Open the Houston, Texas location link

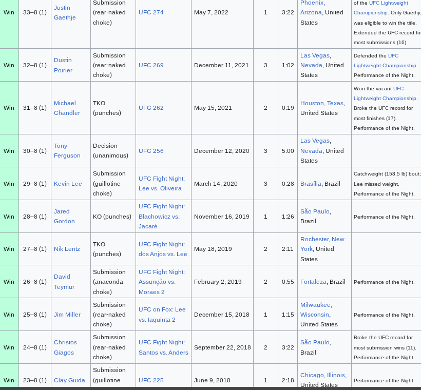point(322,103)
